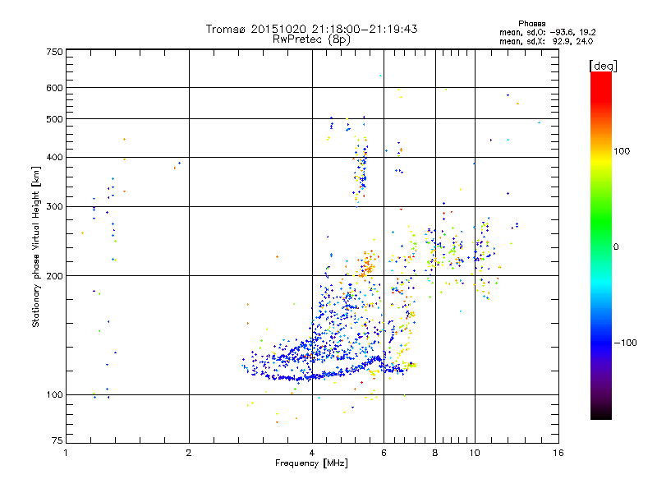Click the 'Phases' header label
The height and width of the screenshot is (493, 657).
click(x=531, y=24)
